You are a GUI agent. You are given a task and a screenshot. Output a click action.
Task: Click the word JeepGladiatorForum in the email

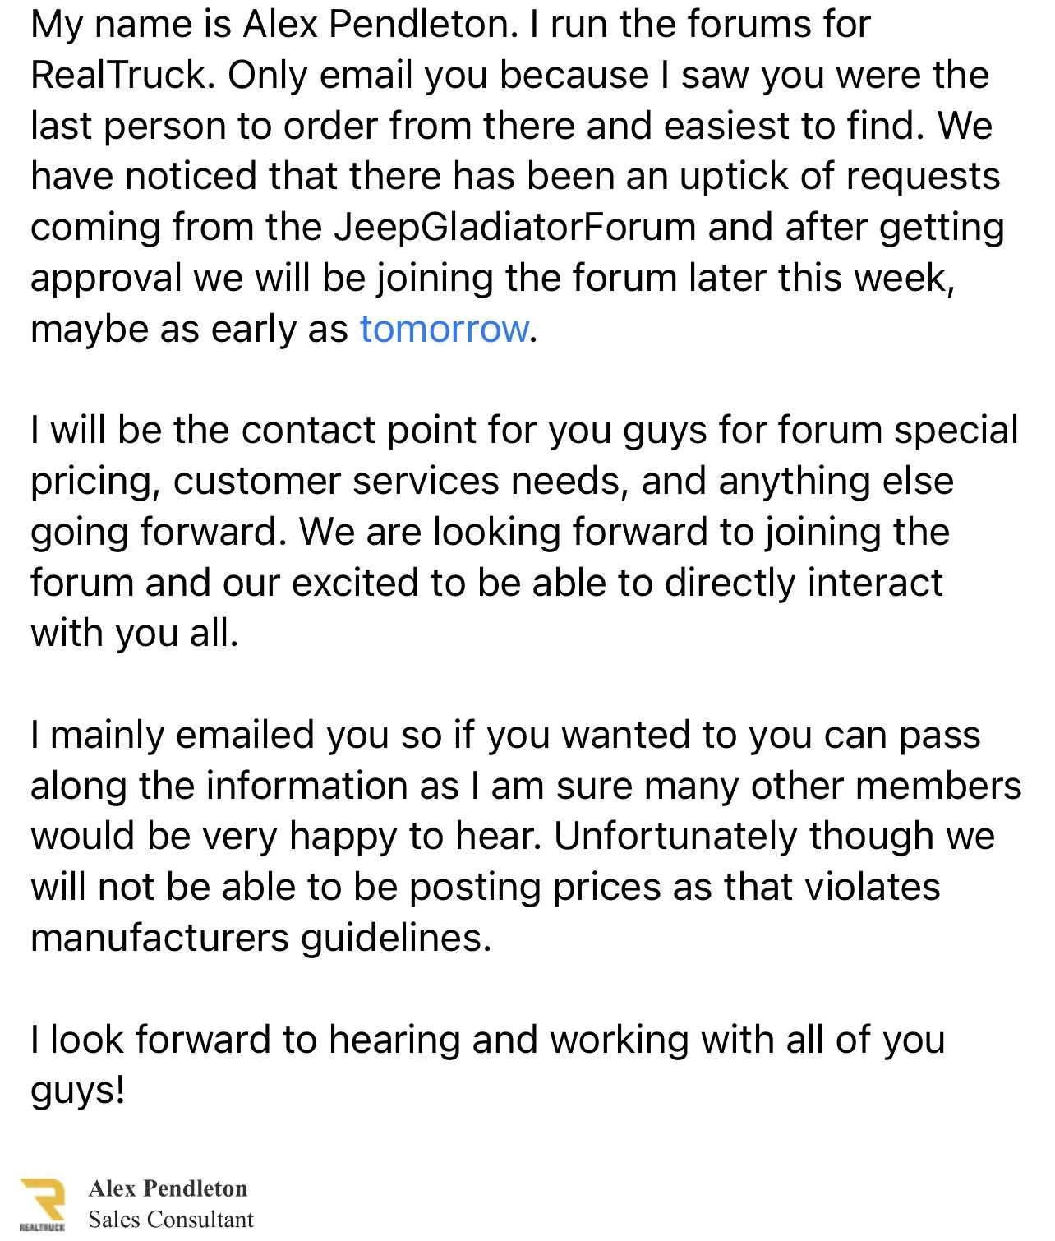click(x=514, y=228)
